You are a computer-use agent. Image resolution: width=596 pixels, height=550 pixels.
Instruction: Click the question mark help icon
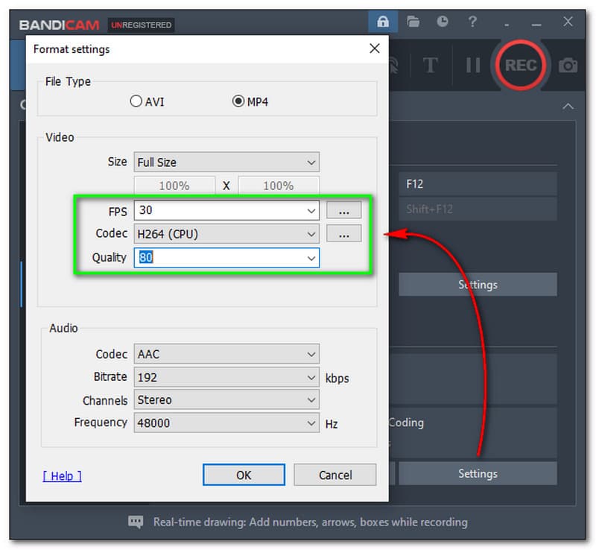pyautogui.click(x=472, y=22)
